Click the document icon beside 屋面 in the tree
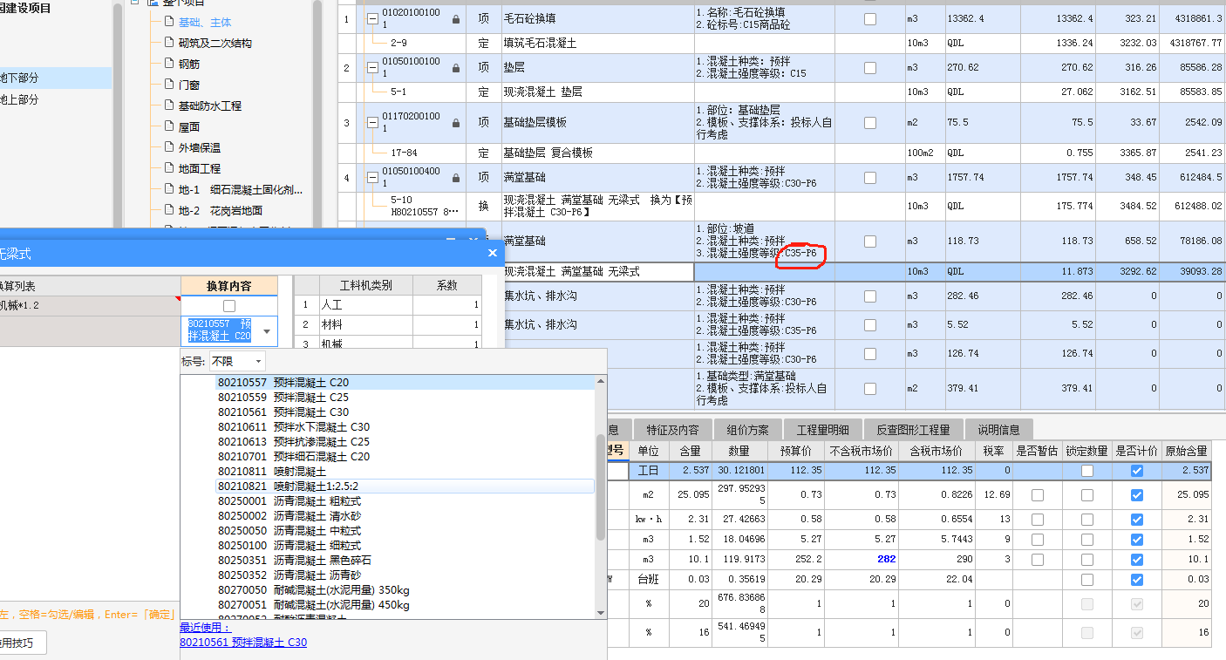The image size is (1226, 660). coord(170,126)
